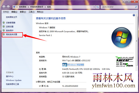The height and width of the screenshot is (93, 139).
Task: Click shield icon beside 高级系统设置
Action: (4, 34)
